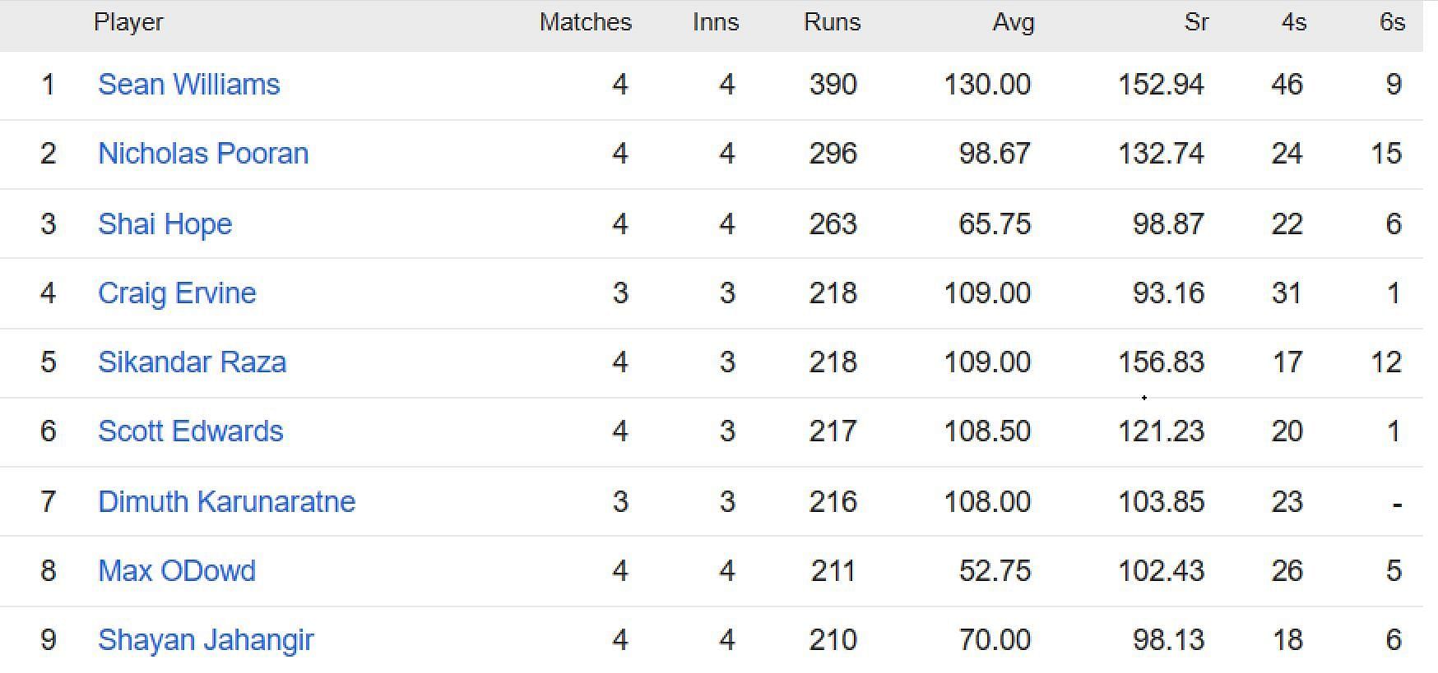Screen dimensions: 1438x673
Task: Click the Shai Hope name link
Action: [x=165, y=224]
